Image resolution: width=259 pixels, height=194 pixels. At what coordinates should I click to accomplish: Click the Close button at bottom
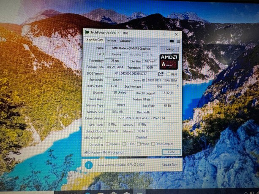(171, 152)
